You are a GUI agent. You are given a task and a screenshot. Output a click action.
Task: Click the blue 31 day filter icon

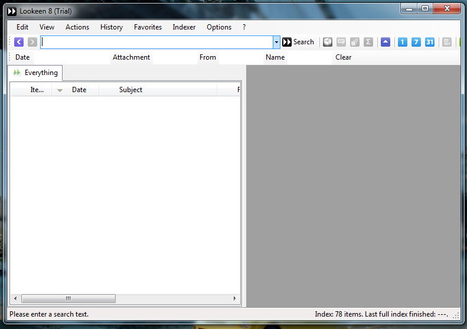[429, 42]
